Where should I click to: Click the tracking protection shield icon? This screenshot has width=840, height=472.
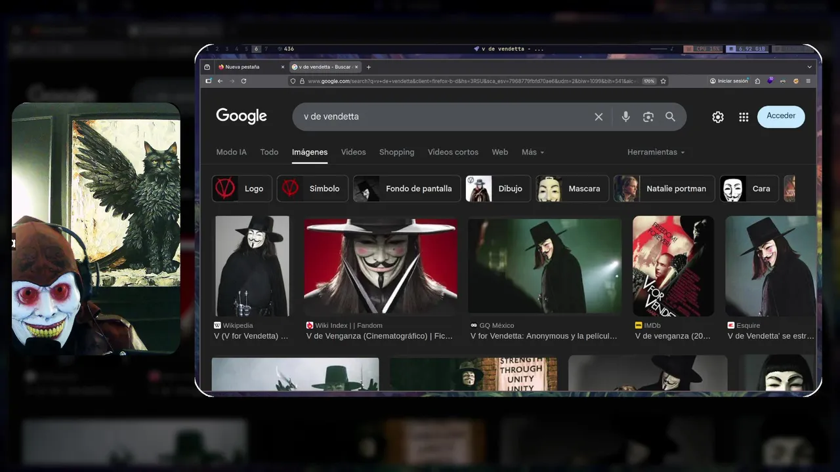point(293,81)
